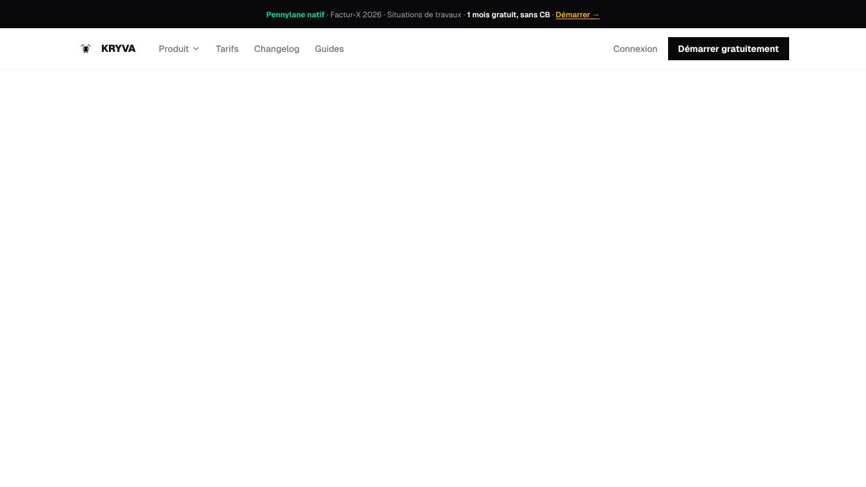
Task: Expand the Produit dropdown chevron
Action: tap(196, 49)
